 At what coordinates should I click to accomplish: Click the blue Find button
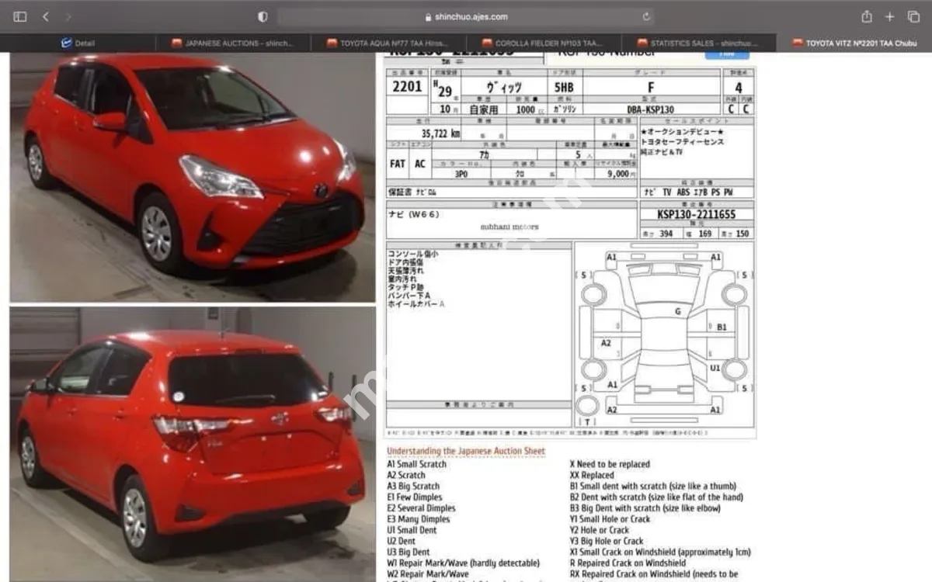pyautogui.click(x=727, y=54)
